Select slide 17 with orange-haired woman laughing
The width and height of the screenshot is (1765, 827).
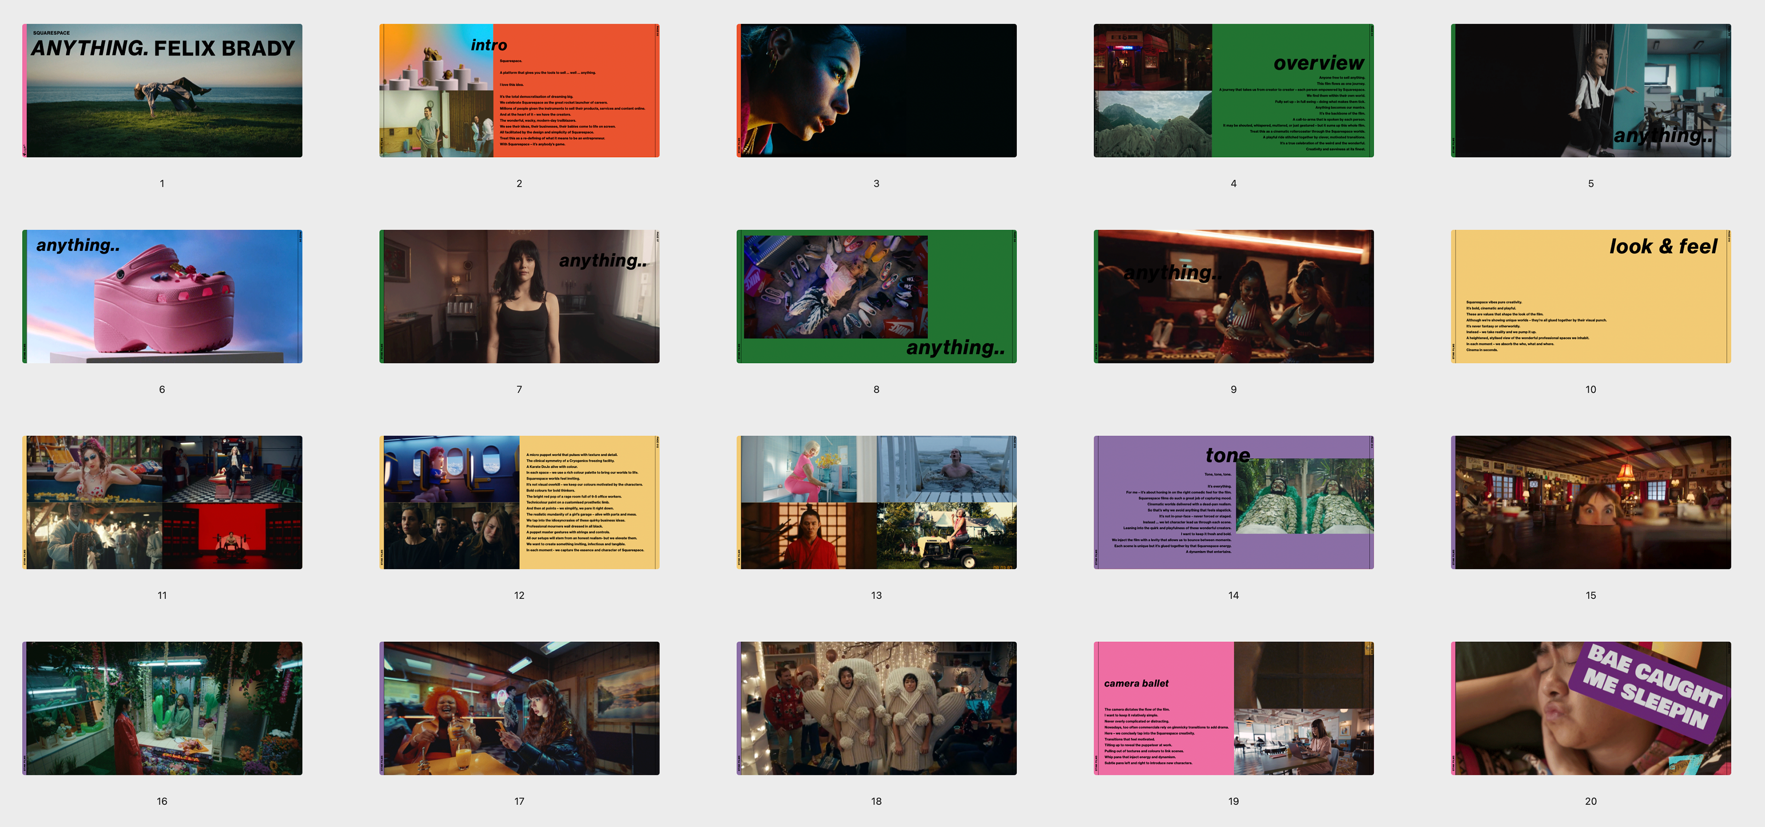(519, 708)
